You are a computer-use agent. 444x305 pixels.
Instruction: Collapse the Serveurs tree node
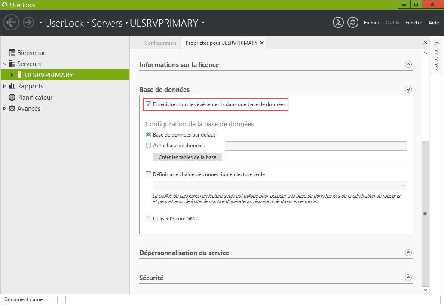point(5,64)
